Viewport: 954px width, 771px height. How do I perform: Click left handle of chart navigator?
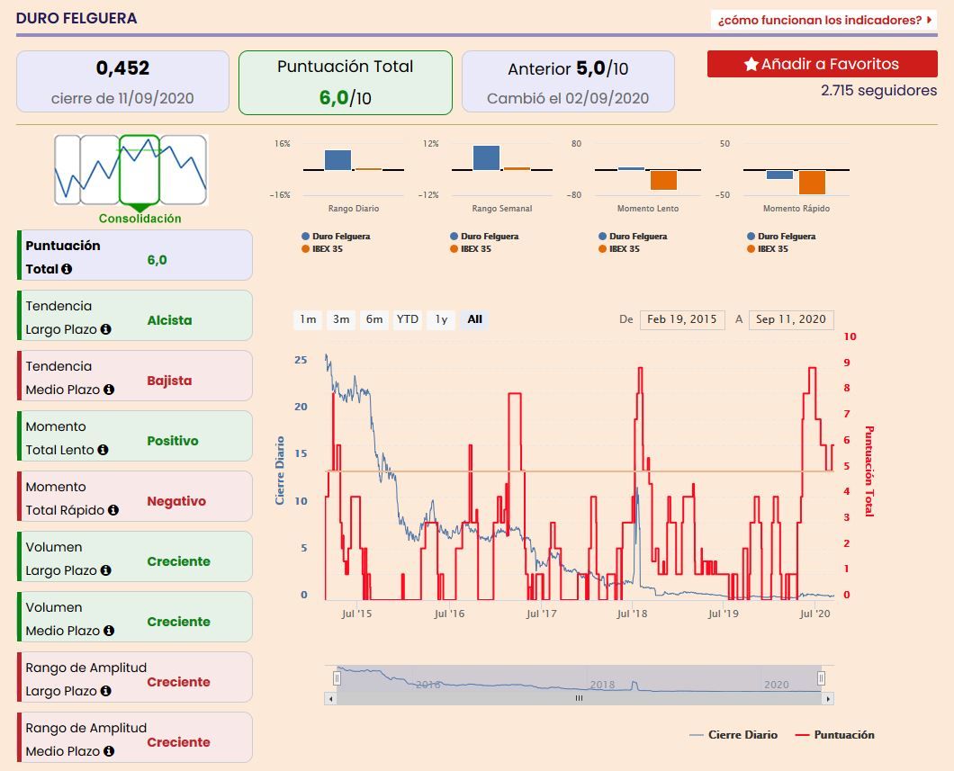coord(337,678)
